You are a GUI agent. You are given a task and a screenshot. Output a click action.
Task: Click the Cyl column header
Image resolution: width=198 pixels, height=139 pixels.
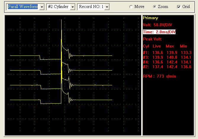pos(146,46)
